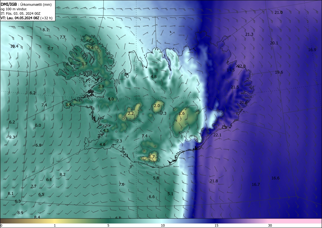
Task: Click the map value '19.6'
Action: point(279,72)
